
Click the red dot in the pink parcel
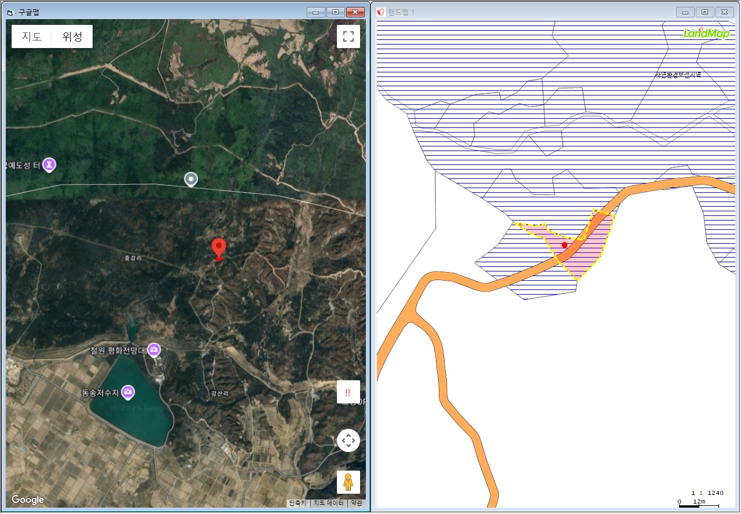[x=564, y=245]
